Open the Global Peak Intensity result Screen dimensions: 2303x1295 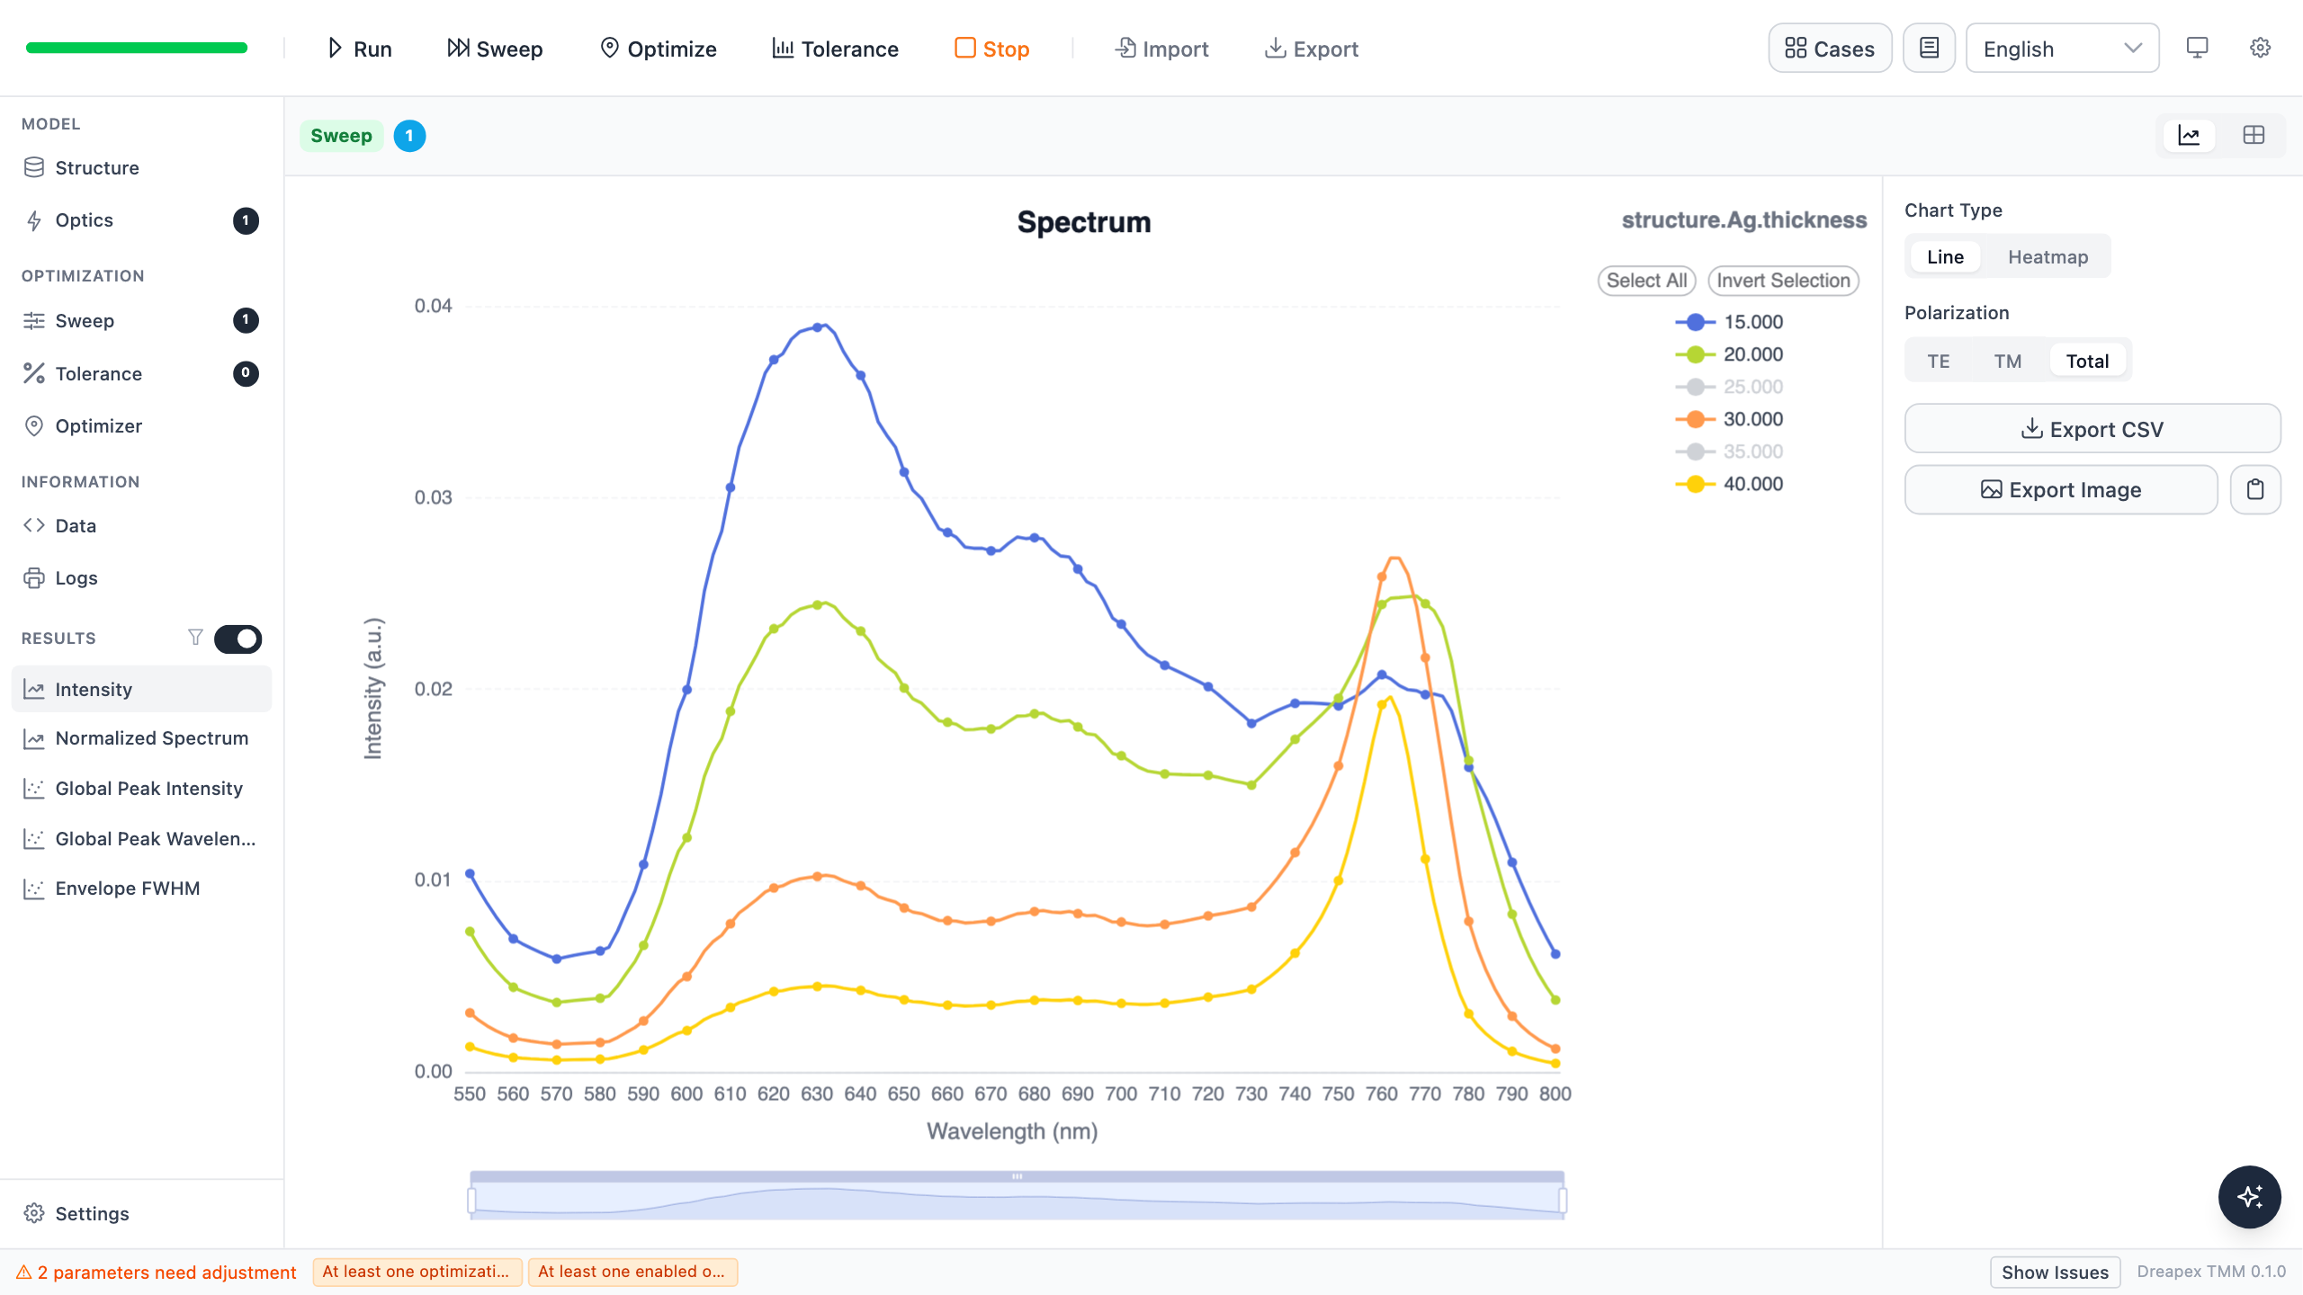tap(141, 789)
